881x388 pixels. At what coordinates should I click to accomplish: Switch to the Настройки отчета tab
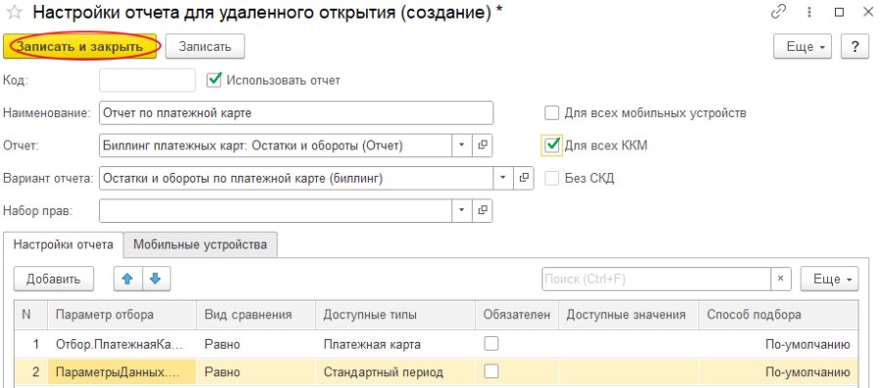click(64, 244)
